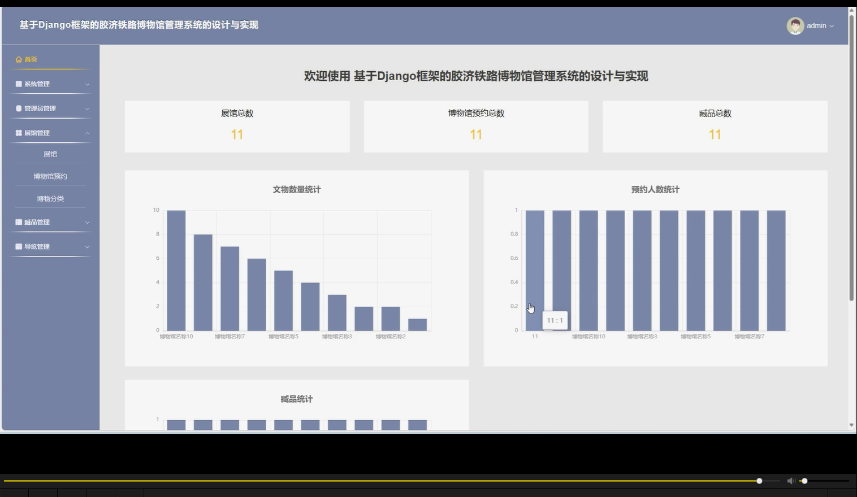
Task: Click the 博物馆名称3 bar in 文物数量统计 chart
Action: pos(337,313)
